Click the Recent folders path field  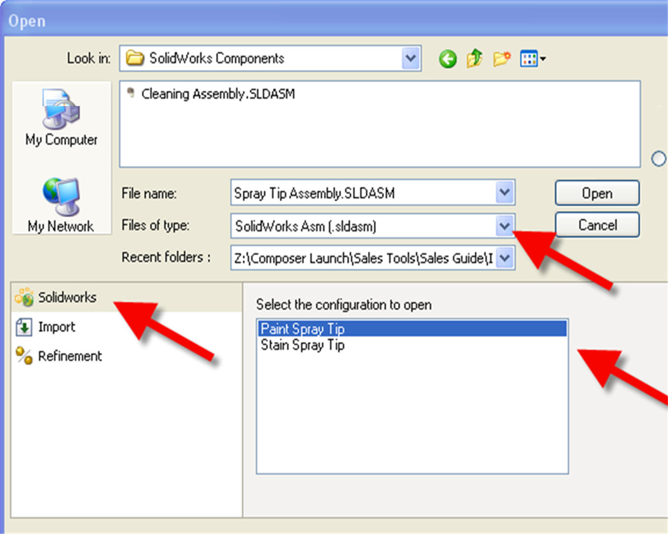click(x=363, y=258)
